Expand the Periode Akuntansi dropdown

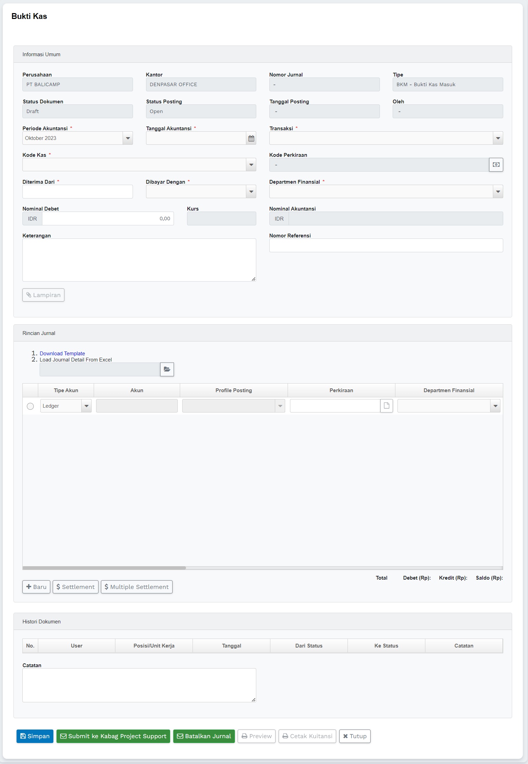[128, 138]
